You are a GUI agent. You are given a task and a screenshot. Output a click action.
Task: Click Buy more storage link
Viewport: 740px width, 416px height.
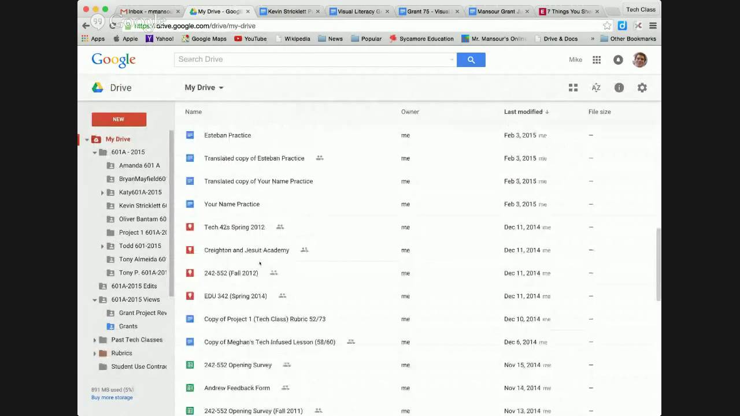[x=112, y=398]
